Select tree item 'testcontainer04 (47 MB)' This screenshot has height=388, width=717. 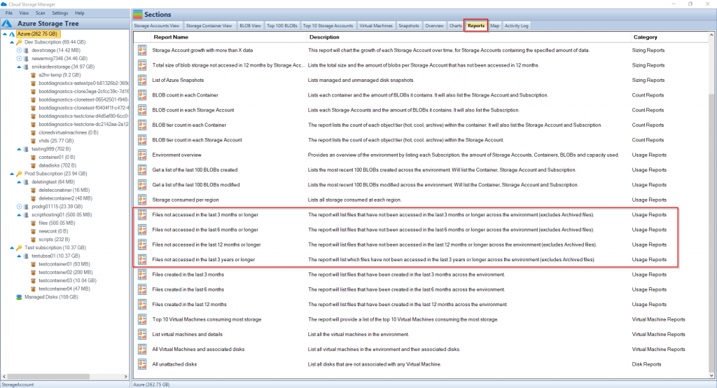tap(64, 289)
